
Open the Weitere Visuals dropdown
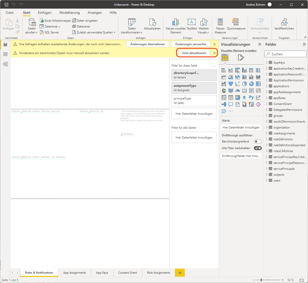pyautogui.click(x=203, y=26)
